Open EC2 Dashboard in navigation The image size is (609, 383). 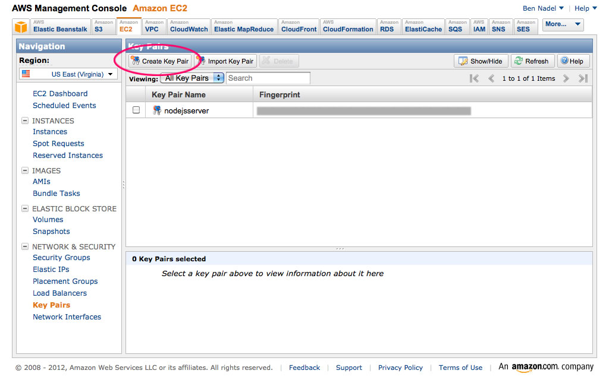[60, 93]
